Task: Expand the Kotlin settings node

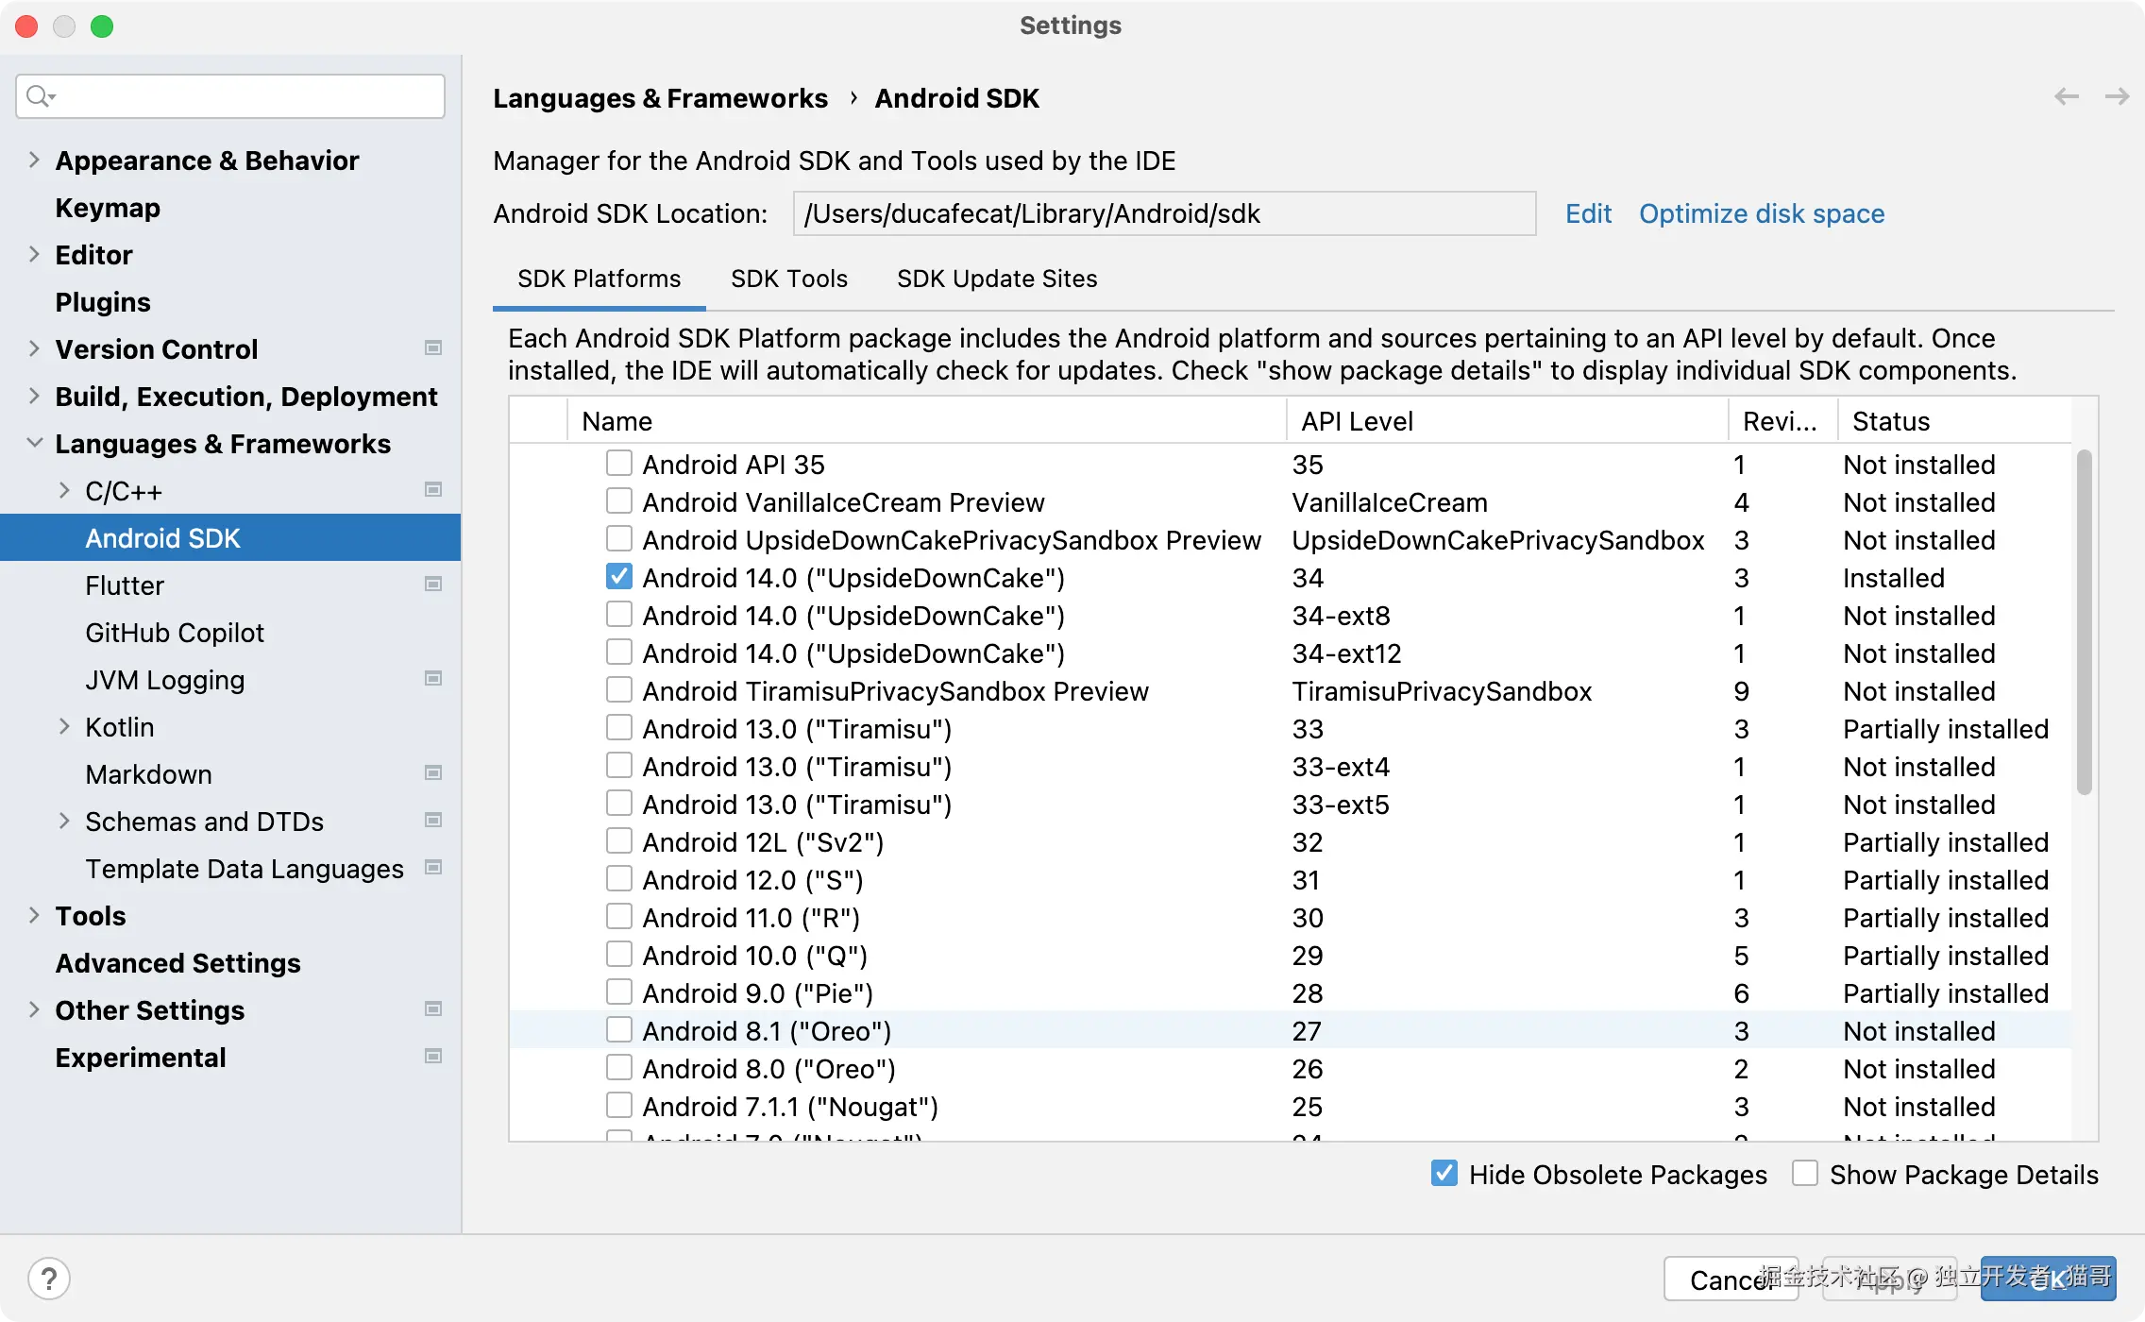Action: click(x=64, y=726)
